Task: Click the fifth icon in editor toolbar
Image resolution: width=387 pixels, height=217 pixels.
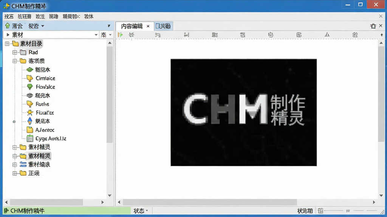Action: click(x=215, y=35)
